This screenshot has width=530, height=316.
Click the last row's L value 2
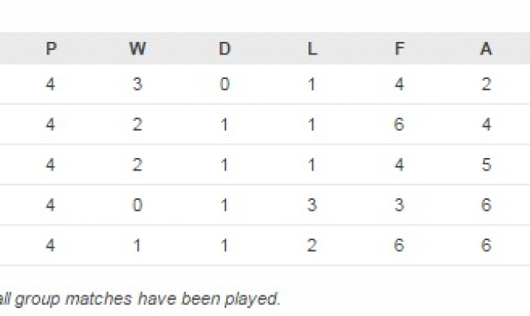pos(312,246)
